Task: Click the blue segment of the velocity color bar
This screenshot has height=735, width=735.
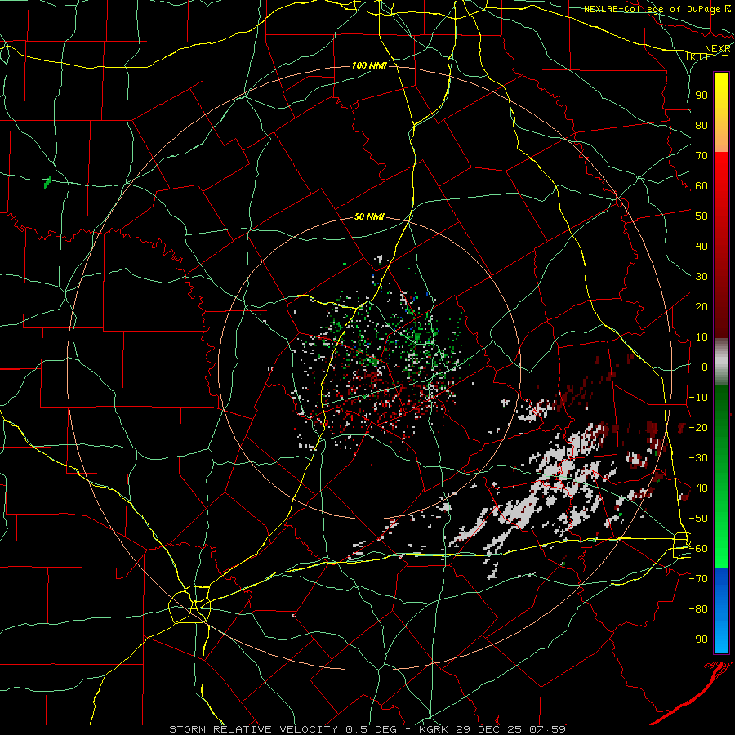Action: (x=721, y=610)
